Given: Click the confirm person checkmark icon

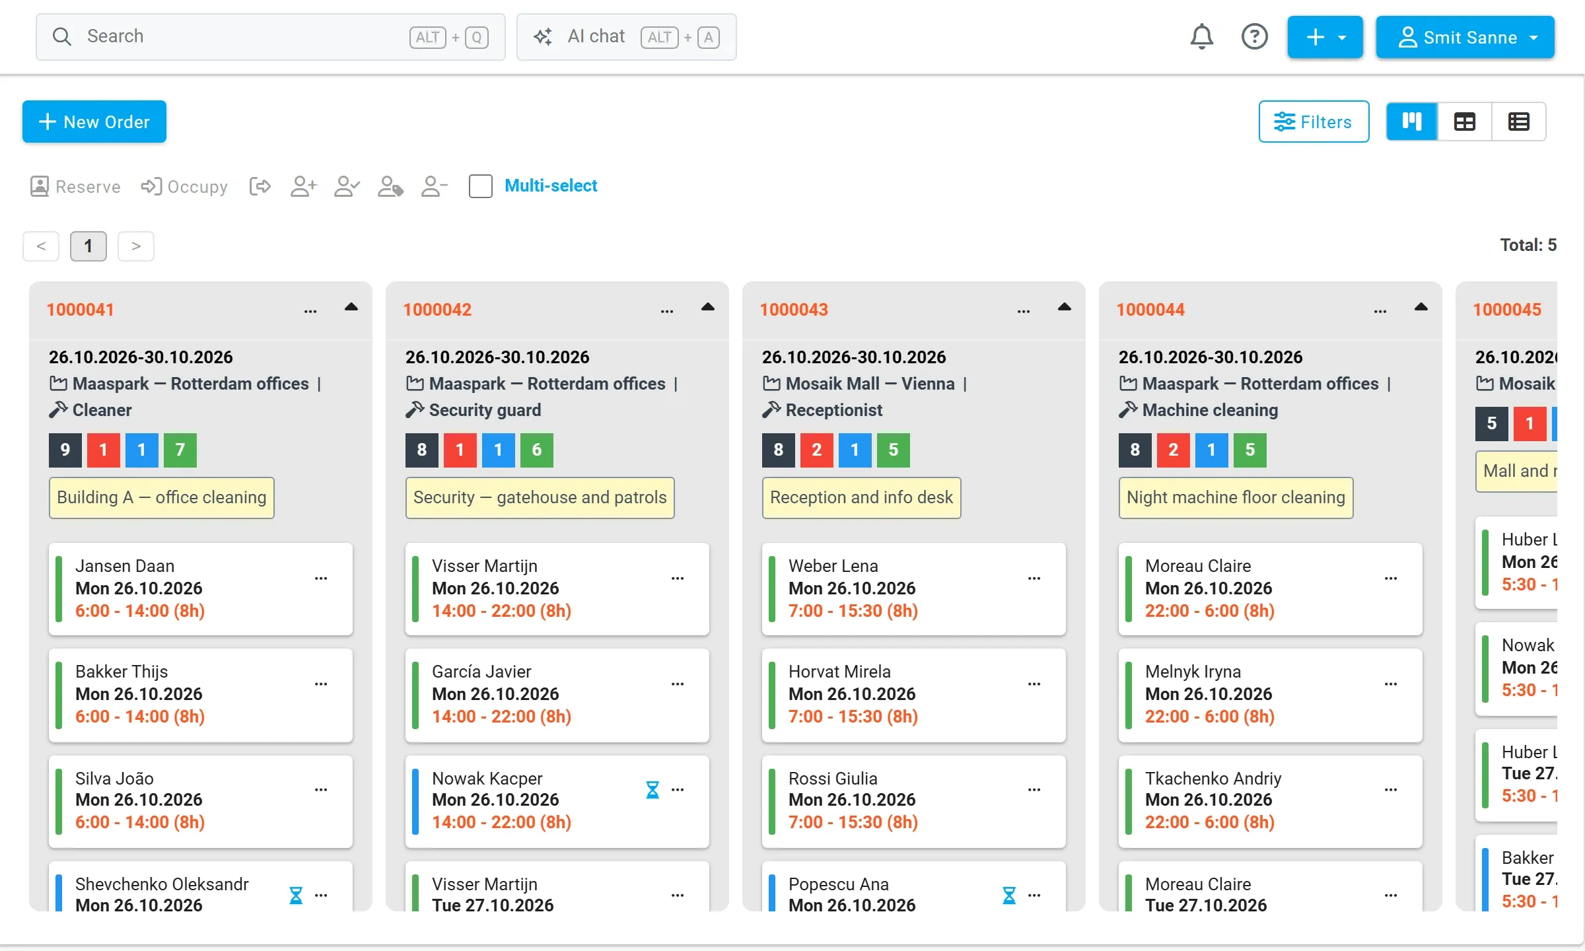Looking at the screenshot, I should click(347, 186).
